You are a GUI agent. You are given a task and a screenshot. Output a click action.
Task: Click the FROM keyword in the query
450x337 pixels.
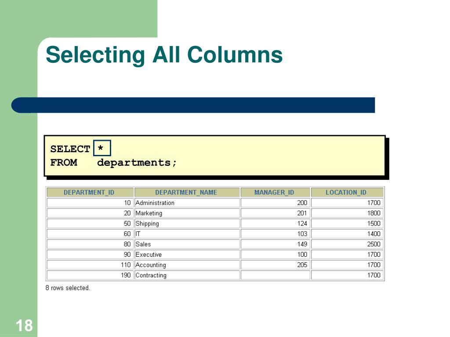click(x=64, y=162)
